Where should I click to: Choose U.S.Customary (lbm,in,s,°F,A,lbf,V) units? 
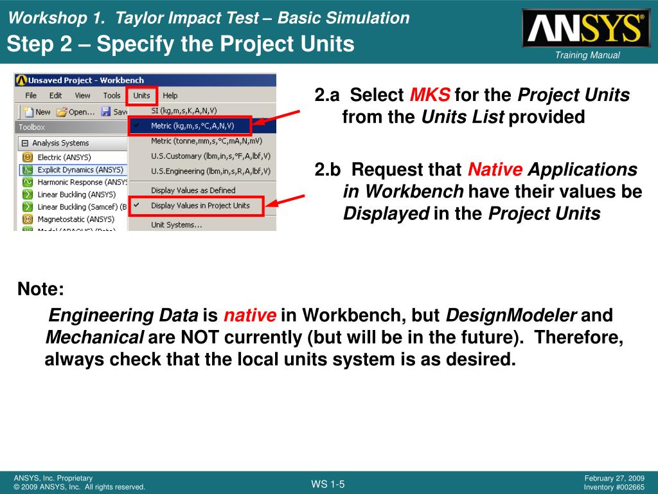point(202,156)
